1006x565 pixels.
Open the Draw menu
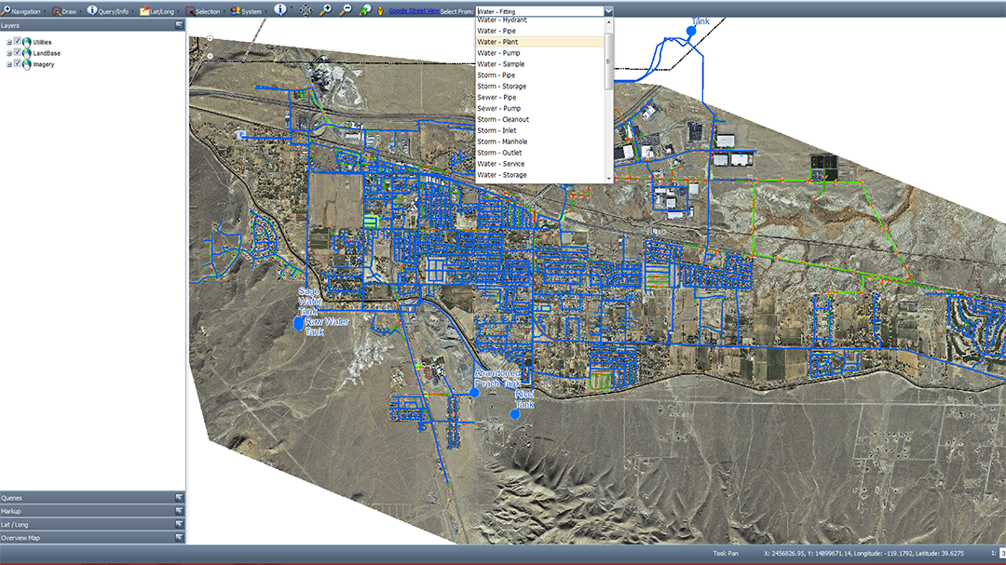tap(65, 11)
